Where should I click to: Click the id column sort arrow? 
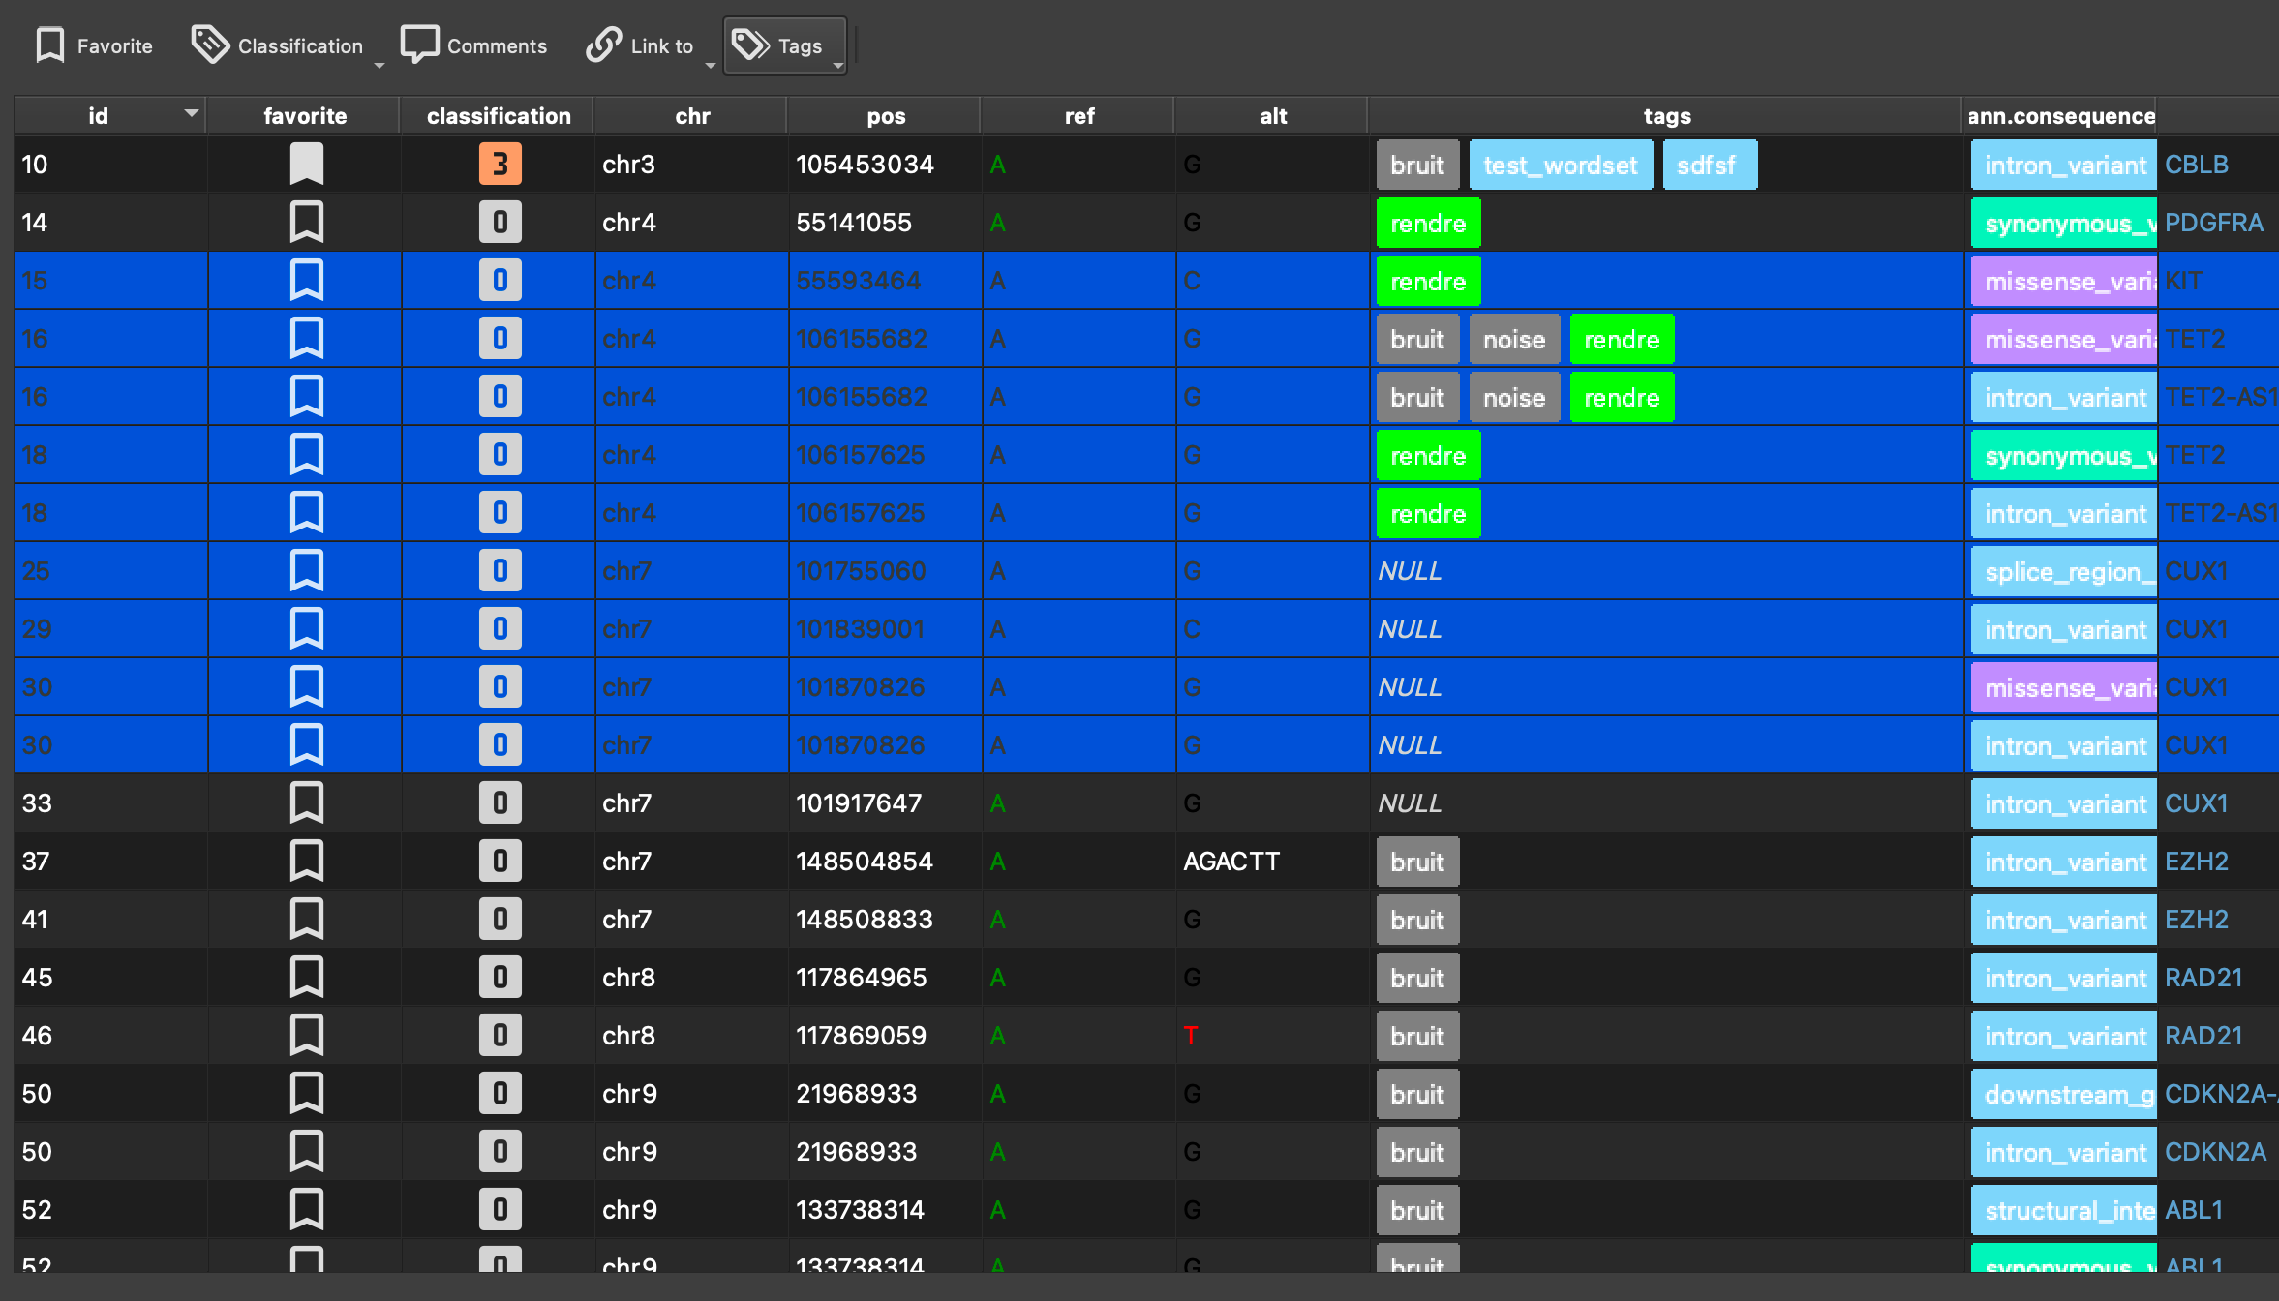(x=191, y=113)
